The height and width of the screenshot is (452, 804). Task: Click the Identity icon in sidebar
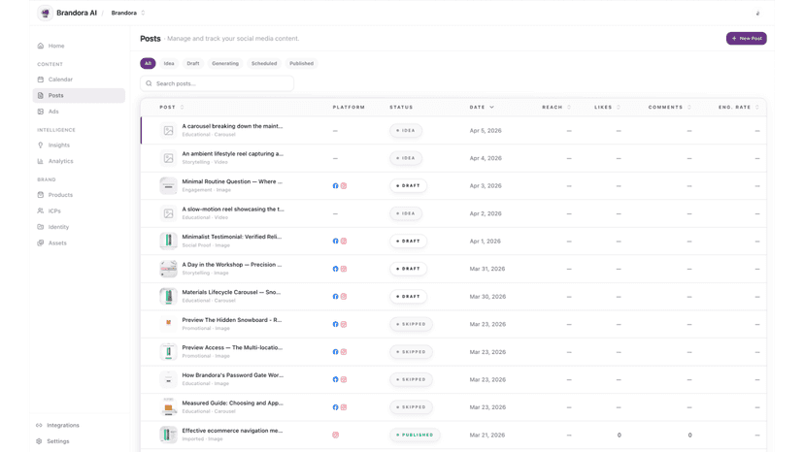click(41, 227)
